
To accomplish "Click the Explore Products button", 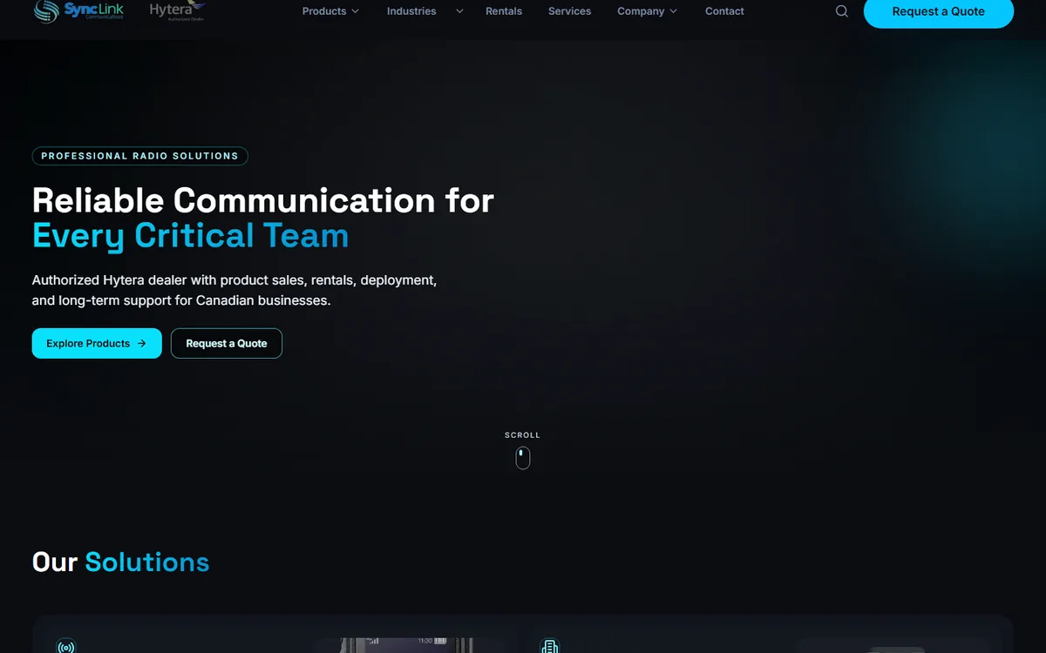I will pos(97,343).
